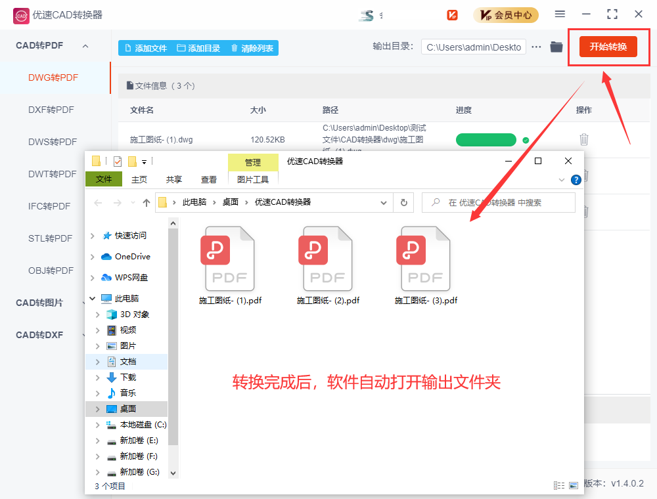
Task: Click the 开始转换 start conversion button
Action: coord(608,47)
